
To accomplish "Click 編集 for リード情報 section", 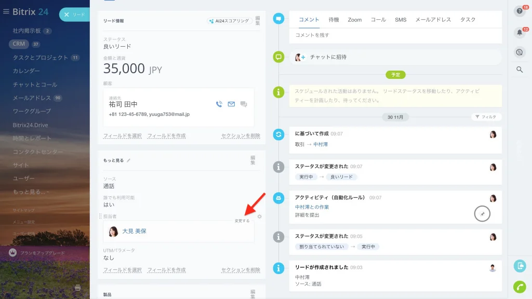I will point(258,21).
